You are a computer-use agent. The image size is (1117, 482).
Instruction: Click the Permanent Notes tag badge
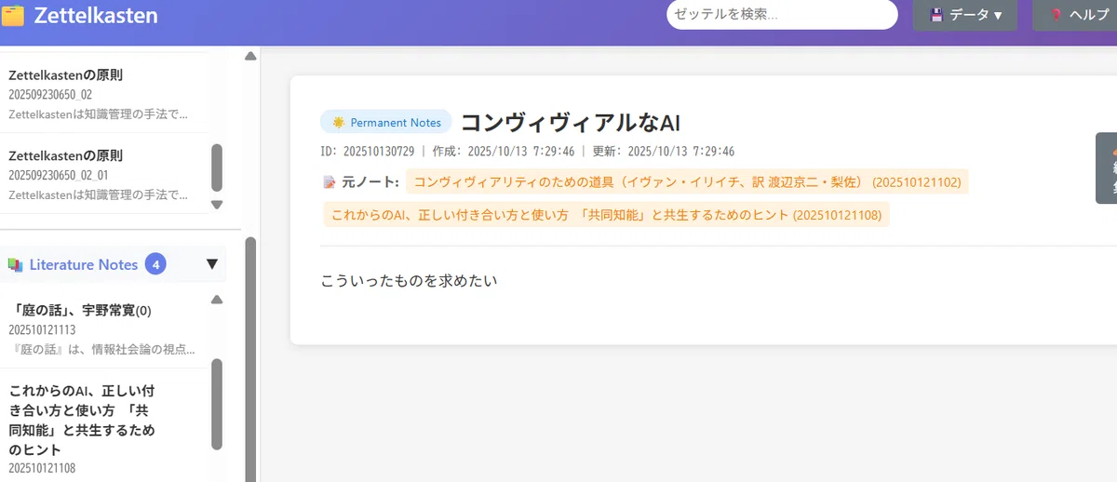click(x=386, y=122)
